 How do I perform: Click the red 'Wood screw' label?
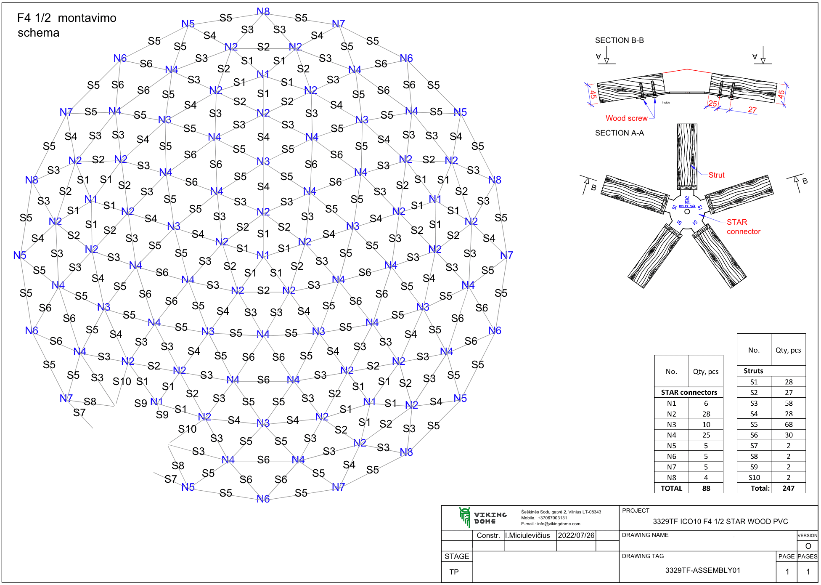[626, 118]
